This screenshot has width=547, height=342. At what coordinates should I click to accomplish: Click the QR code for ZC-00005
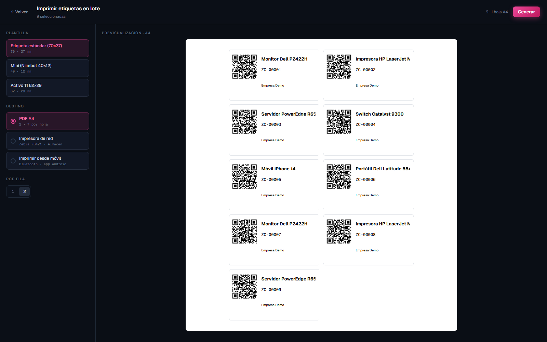click(244, 176)
